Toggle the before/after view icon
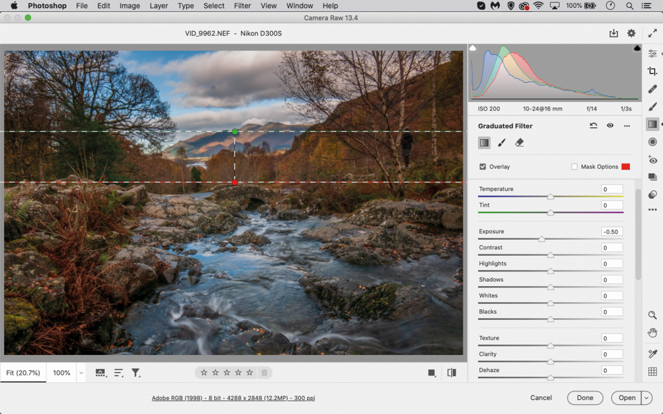 point(452,372)
